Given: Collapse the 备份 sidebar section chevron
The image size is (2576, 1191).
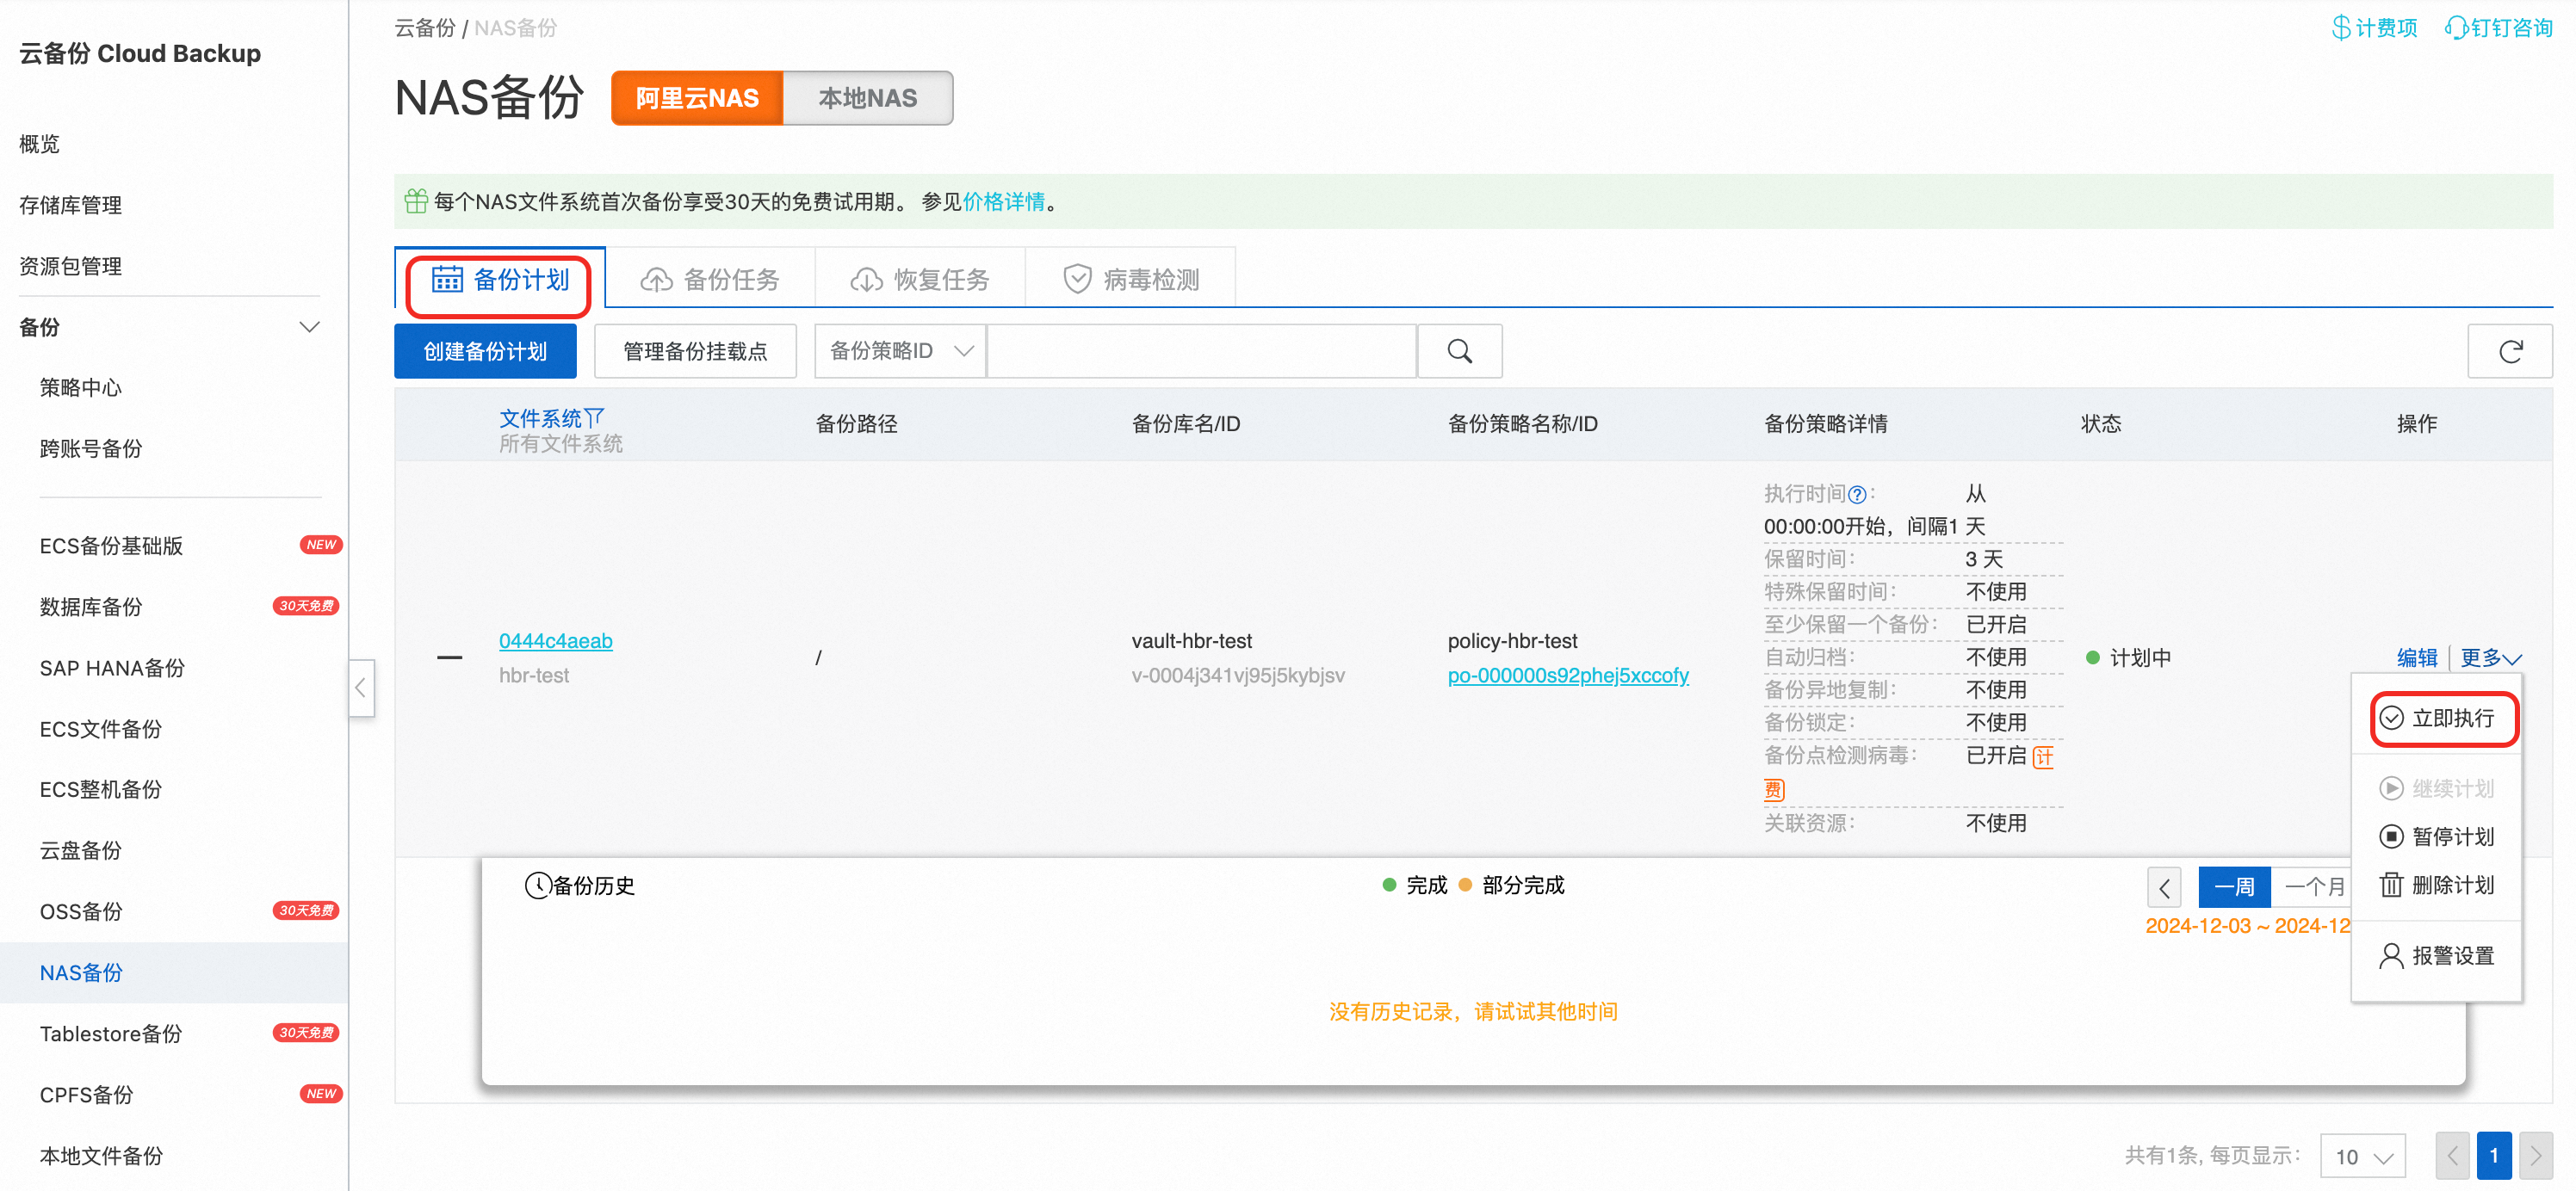Looking at the screenshot, I should [309, 327].
